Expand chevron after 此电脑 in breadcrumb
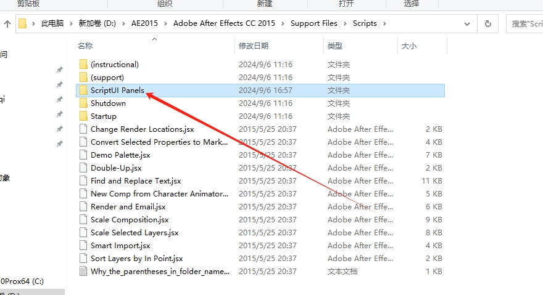The height and width of the screenshot is (295, 543). coord(71,24)
